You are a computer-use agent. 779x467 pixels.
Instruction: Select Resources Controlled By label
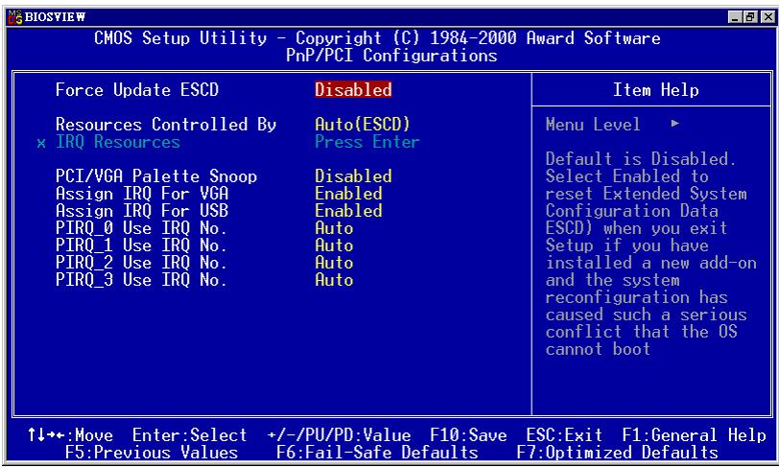(x=166, y=125)
